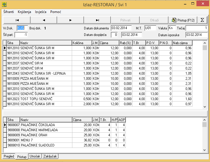Go to first record navigation button
Viewport: 210px width, 162px height.
[x=17, y=20]
